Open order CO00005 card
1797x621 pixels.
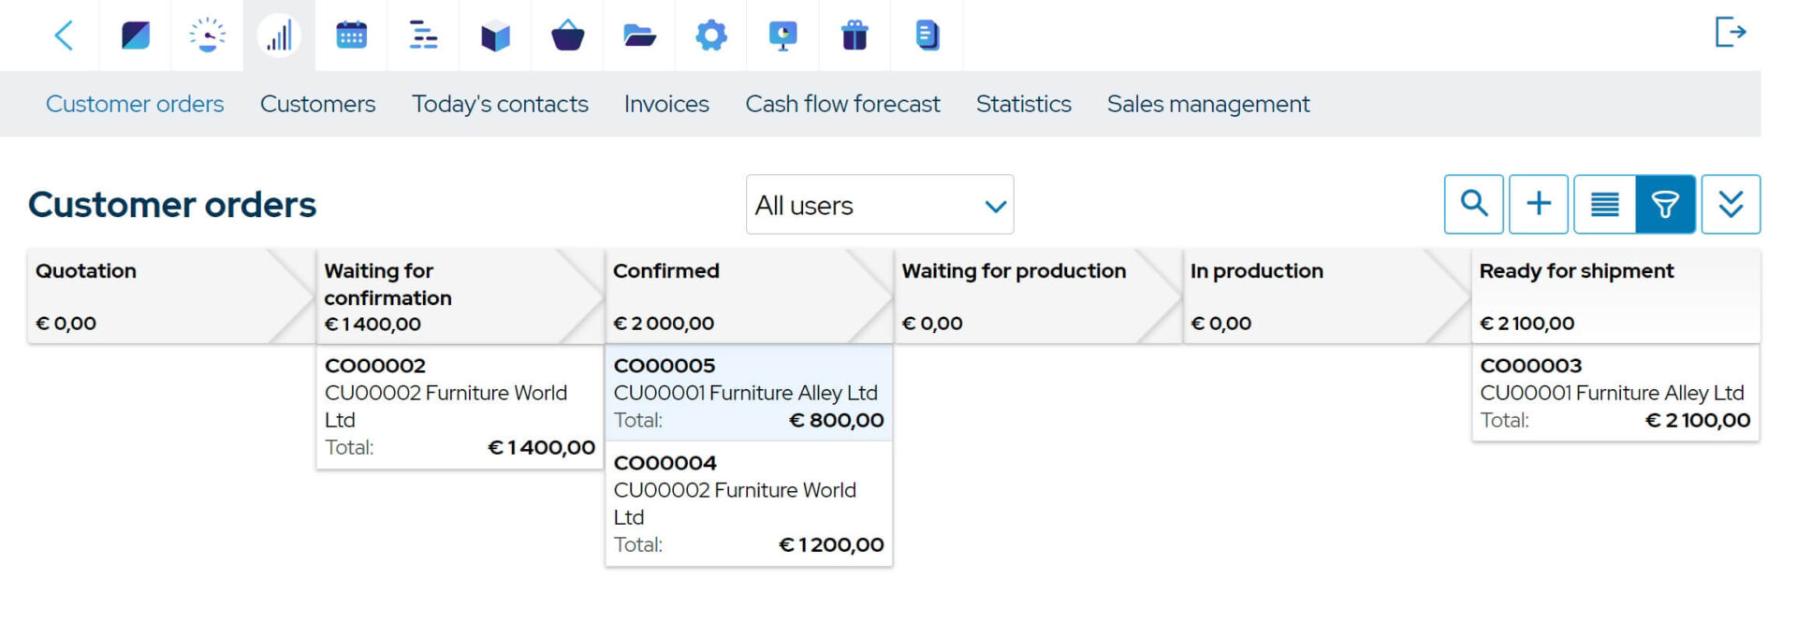[749, 393]
